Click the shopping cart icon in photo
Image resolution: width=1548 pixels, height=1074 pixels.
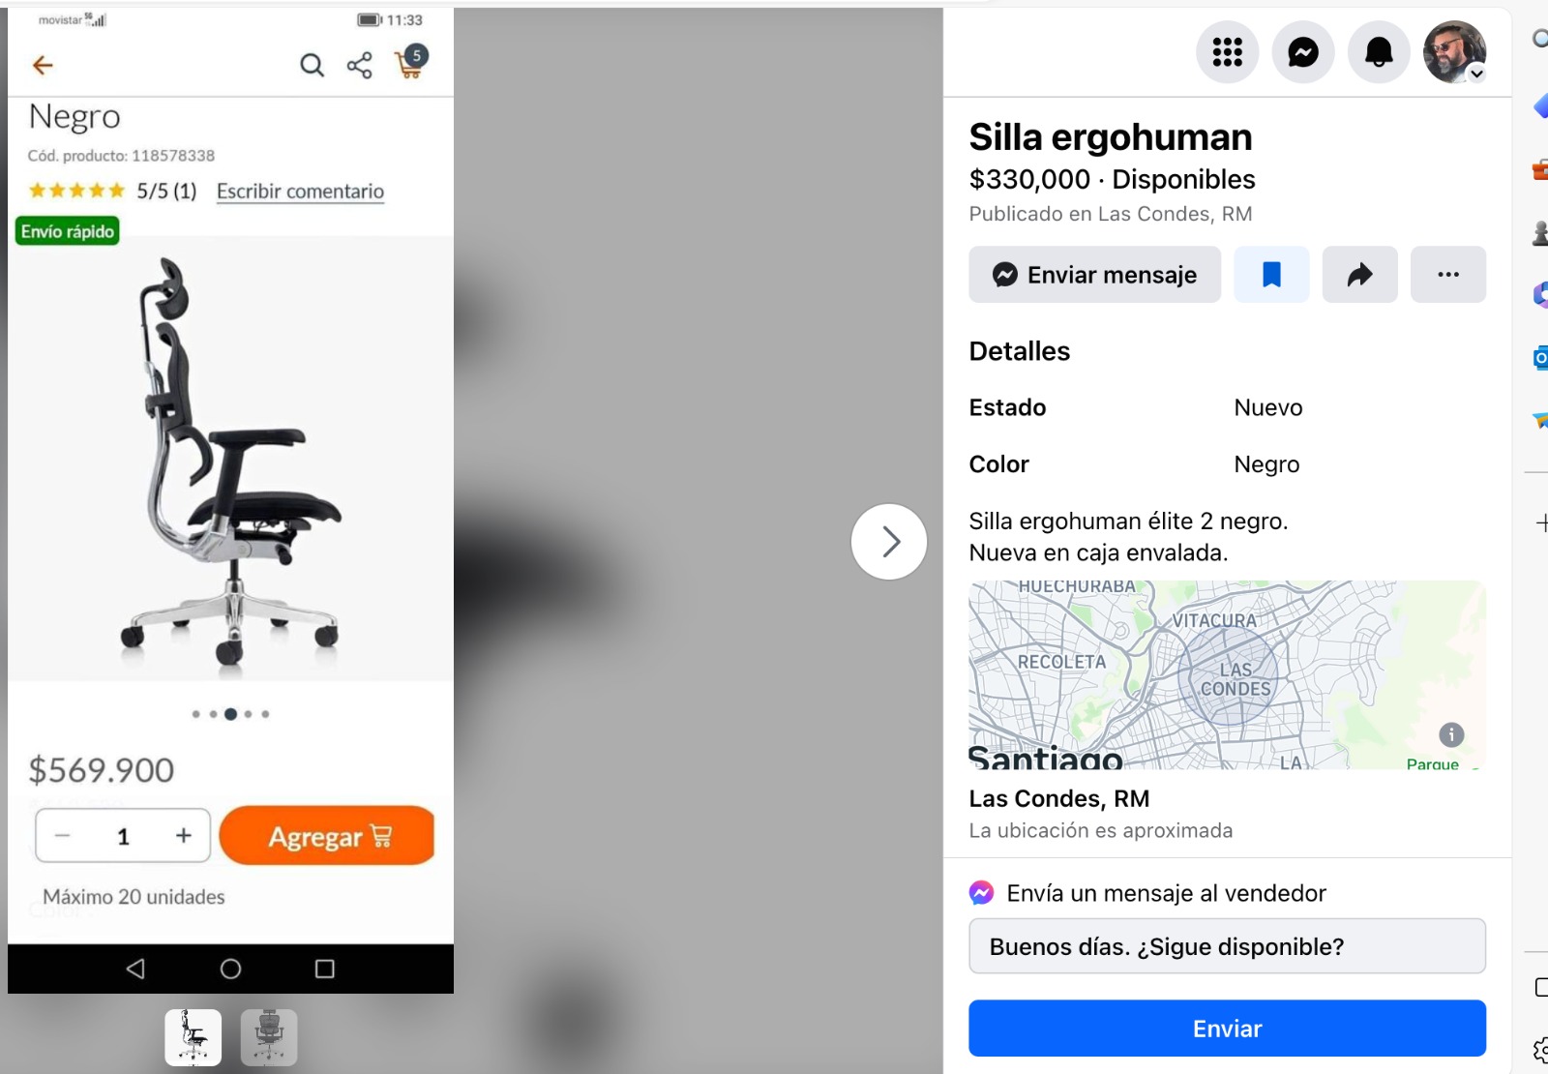(x=411, y=64)
